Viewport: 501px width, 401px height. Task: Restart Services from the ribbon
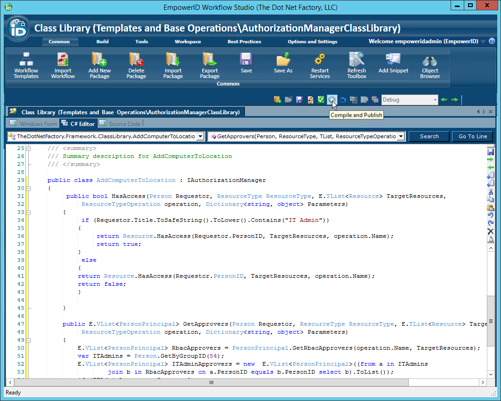click(320, 65)
